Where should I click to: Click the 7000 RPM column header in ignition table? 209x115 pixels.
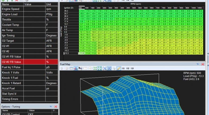pos(158,8)
